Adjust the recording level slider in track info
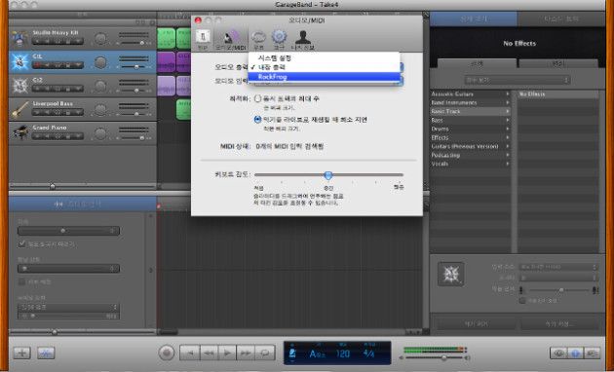This screenshot has width=614, height=372. 561,290
